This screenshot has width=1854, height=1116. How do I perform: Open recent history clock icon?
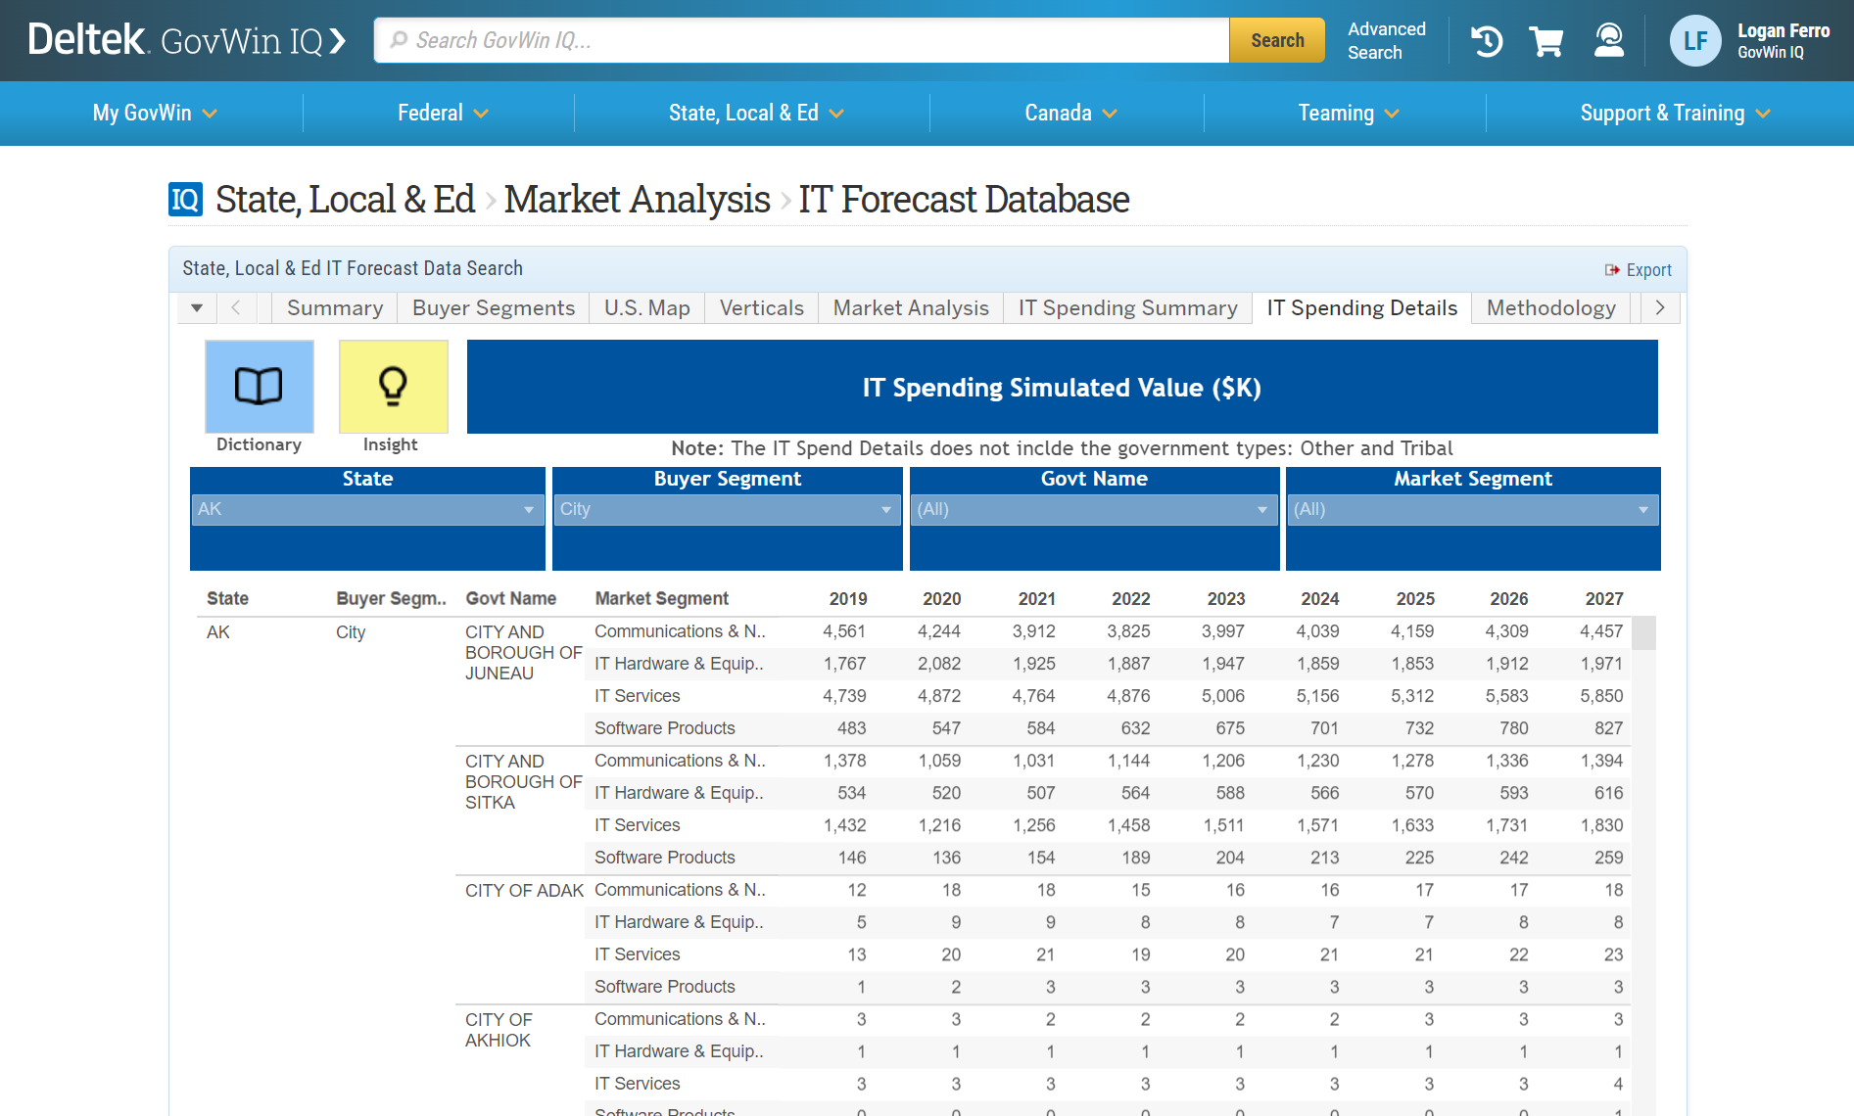pos(1487,41)
